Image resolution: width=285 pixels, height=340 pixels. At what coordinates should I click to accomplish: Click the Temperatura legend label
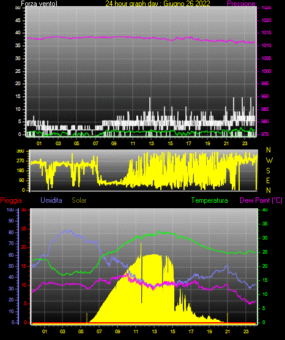210,200
